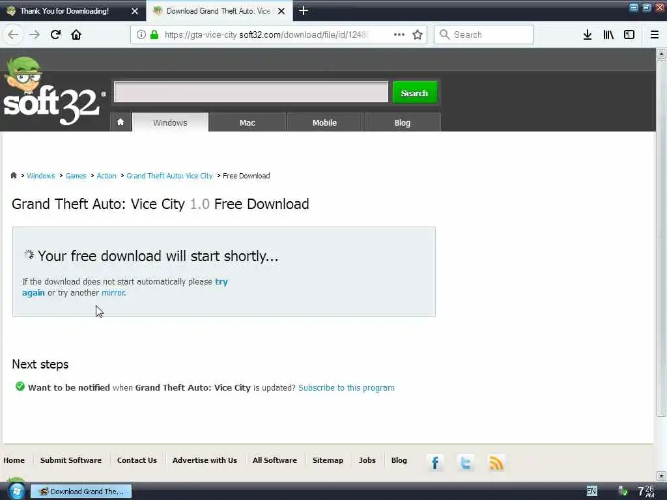
Task: Open a new browser tab
Action: pos(304,10)
